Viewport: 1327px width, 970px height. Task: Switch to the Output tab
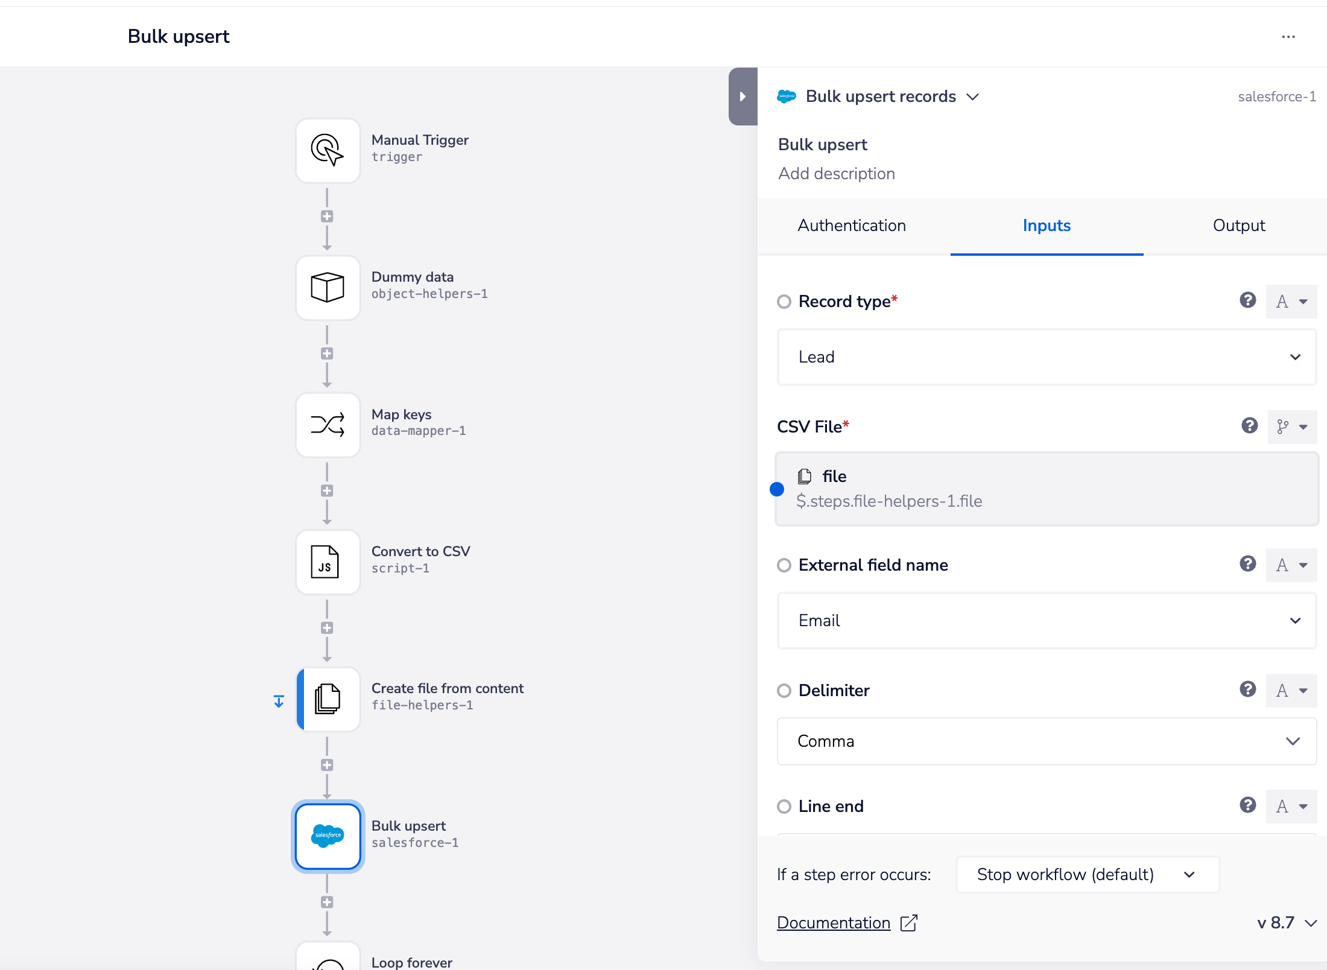pyautogui.click(x=1238, y=226)
